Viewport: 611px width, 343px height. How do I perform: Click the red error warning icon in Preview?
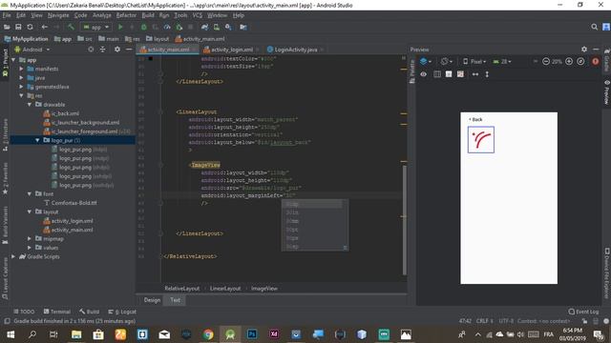pos(596,61)
